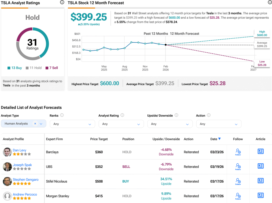Follow analyst Stephen Gengaro

[x=238, y=181]
